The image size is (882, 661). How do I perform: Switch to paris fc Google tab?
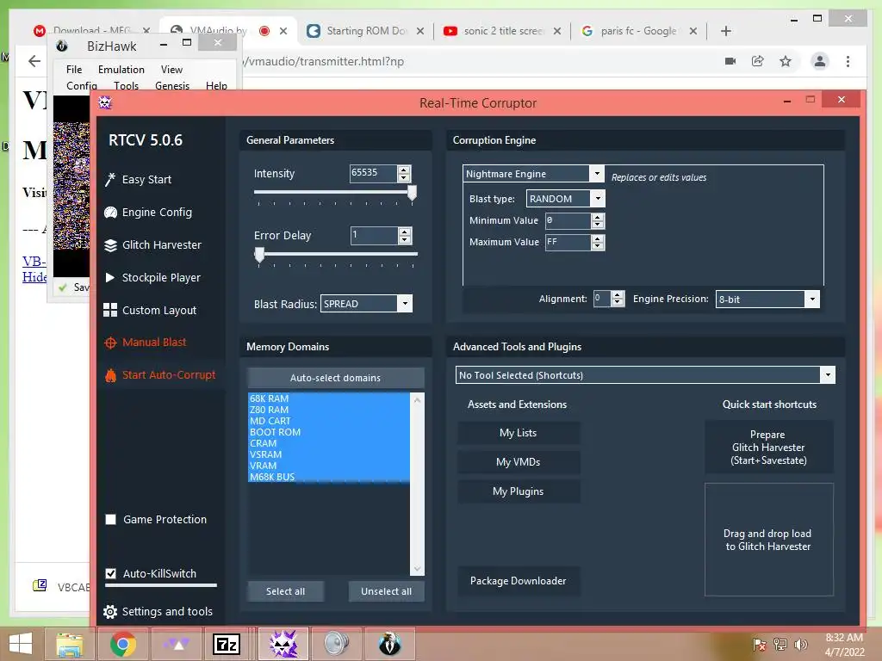point(638,31)
